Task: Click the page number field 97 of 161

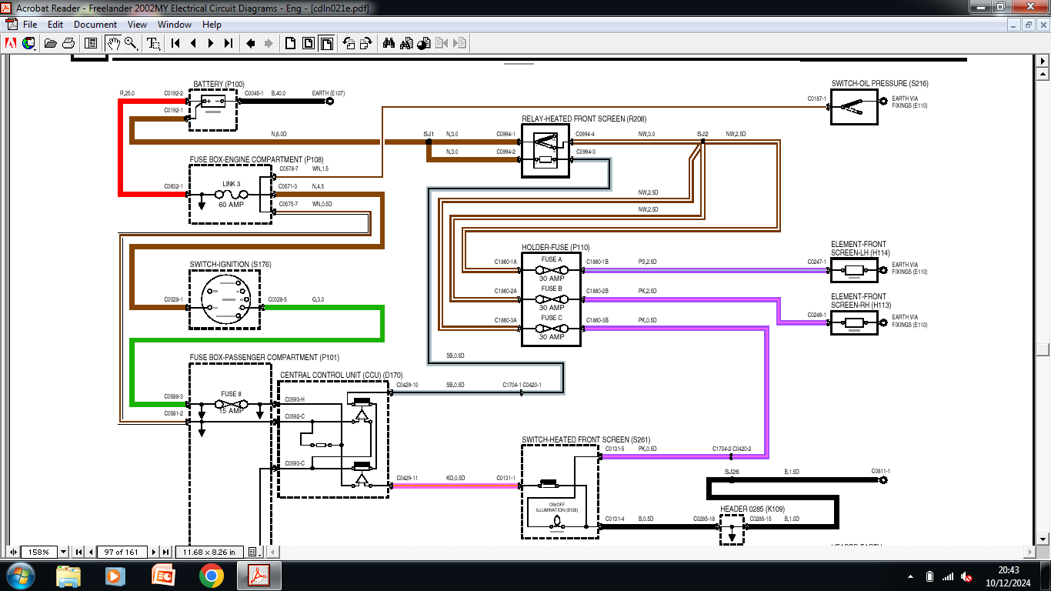Action: click(x=122, y=552)
